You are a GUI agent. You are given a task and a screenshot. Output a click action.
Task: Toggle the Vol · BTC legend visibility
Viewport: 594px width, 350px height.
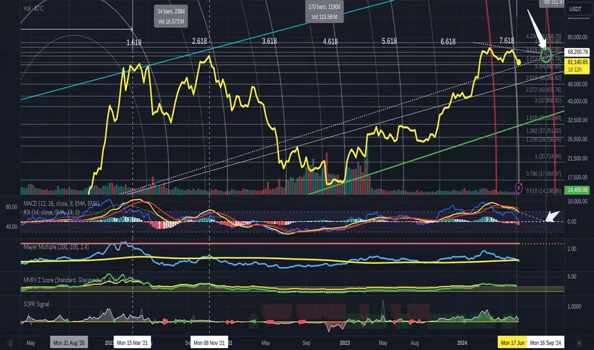[x=33, y=8]
